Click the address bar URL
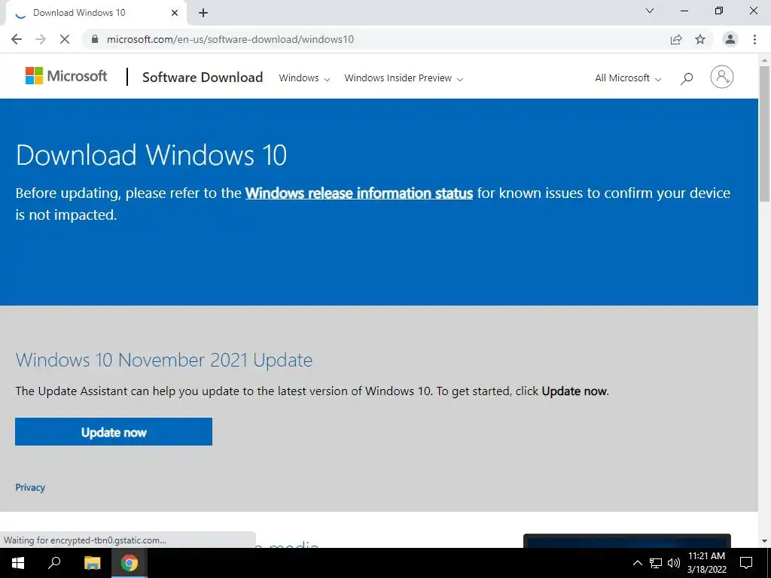Viewport: 771px width, 578px height. pos(230,39)
